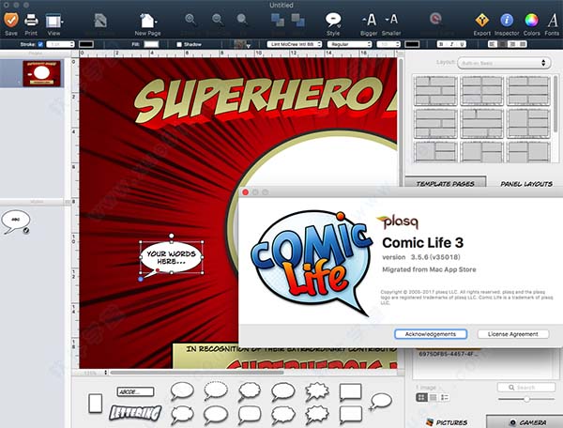Open the Fonts panel
563x428 pixels.
point(553,20)
